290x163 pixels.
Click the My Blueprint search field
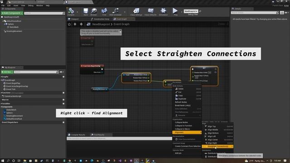[36, 72]
